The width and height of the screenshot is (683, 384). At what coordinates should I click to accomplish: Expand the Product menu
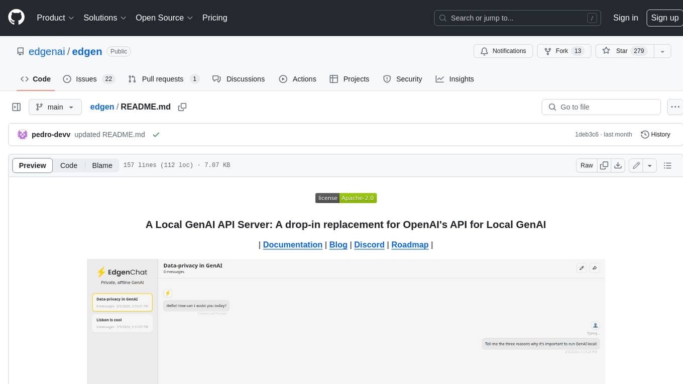point(55,18)
